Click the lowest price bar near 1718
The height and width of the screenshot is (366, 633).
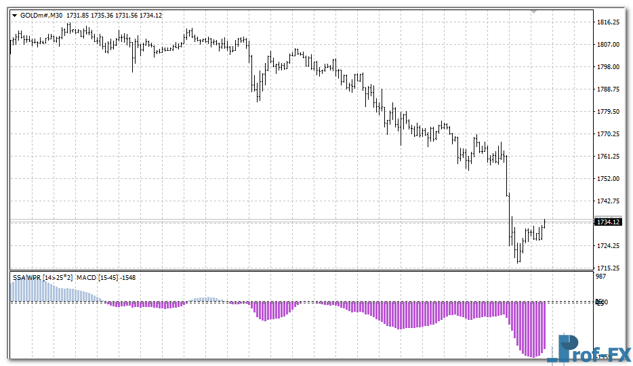(x=518, y=253)
